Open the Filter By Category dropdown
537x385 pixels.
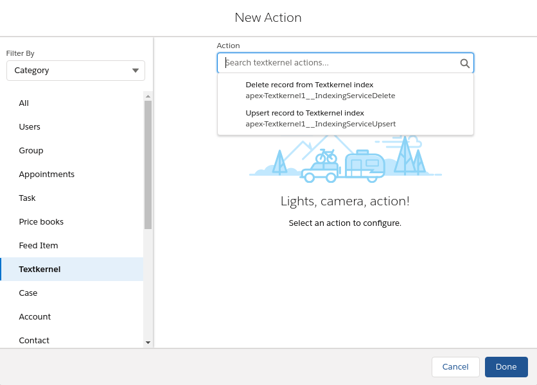76,71
